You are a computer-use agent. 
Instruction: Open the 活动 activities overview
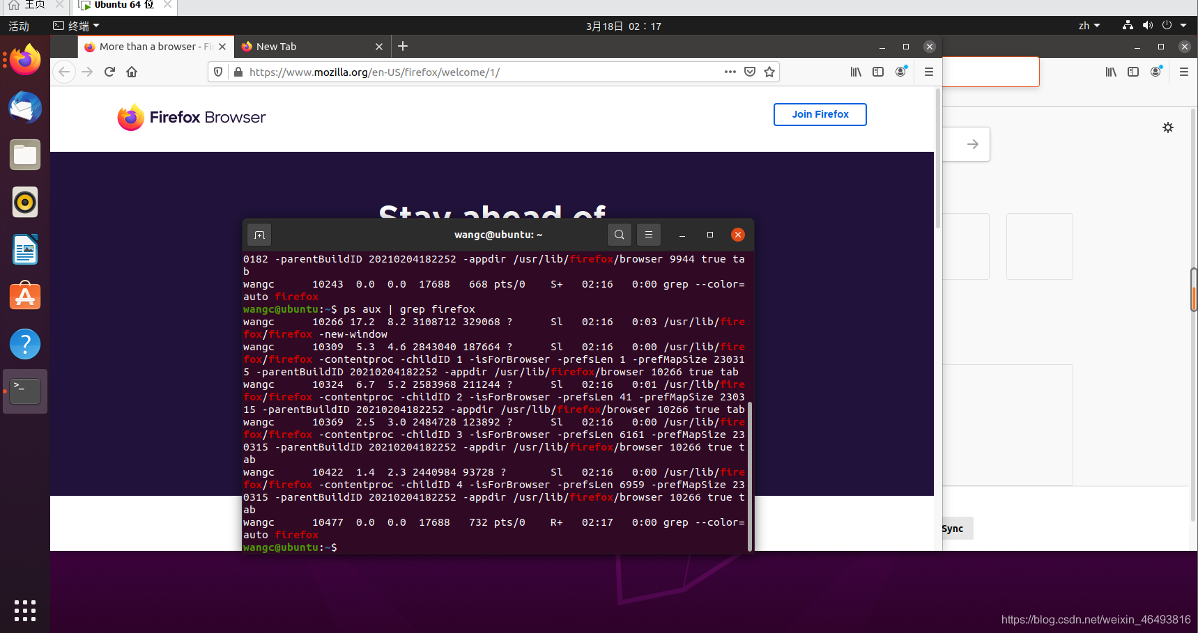tap(19, 26)
